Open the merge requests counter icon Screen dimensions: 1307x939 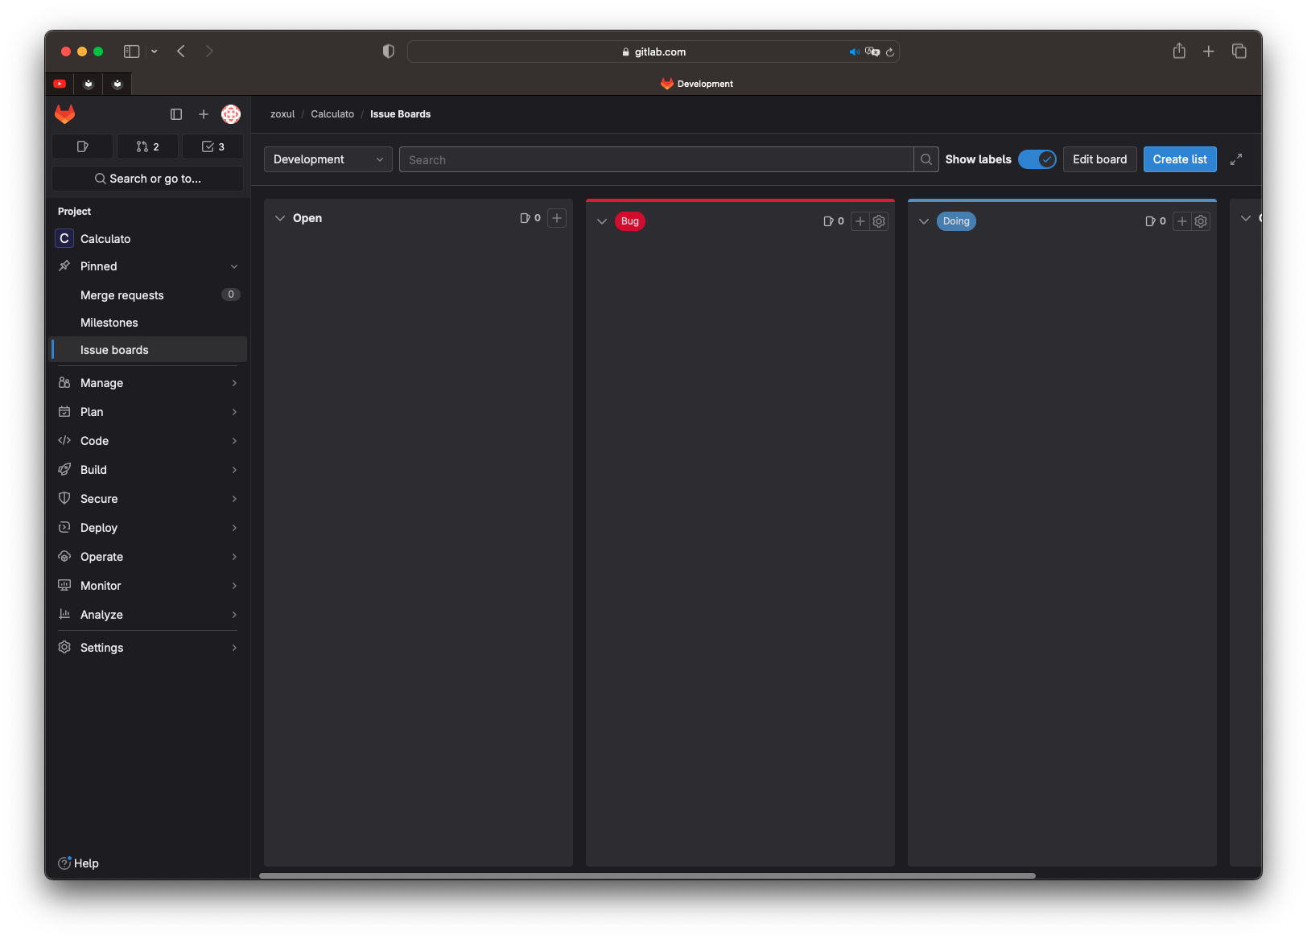pos(147,146)
